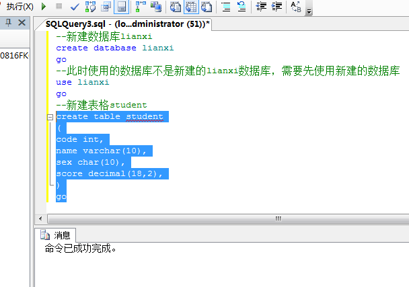Open the toolbar options dropdown arrow
The image size is (409, 287).
coord(309,11)
